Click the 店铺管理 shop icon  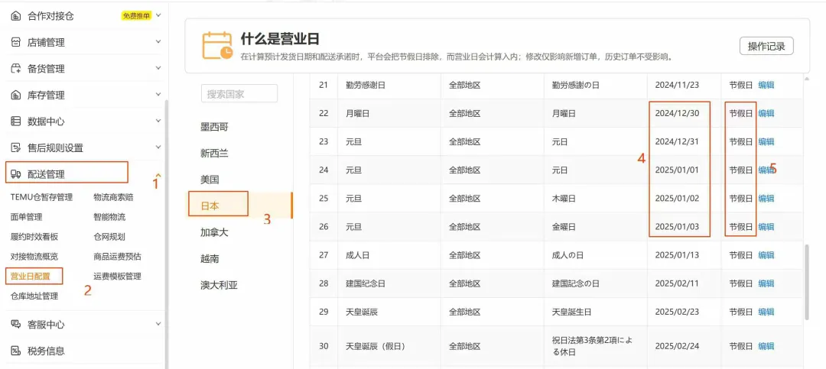tap(16, 42)
